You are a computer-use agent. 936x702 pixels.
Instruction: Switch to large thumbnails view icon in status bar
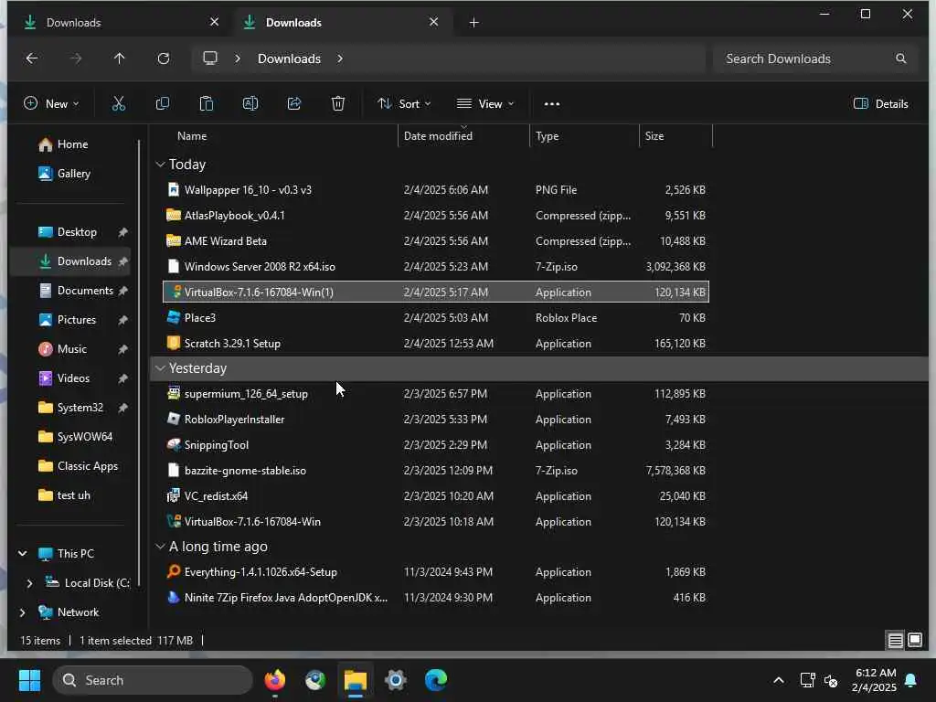(915, 641)
